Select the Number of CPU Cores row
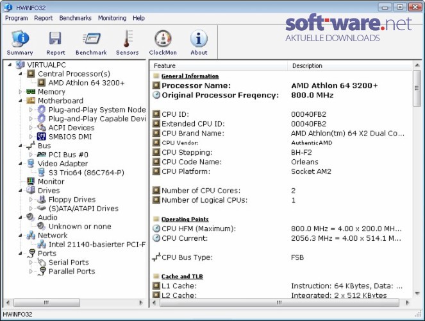Viewport: 425px width, 321px height. (281, 191)
